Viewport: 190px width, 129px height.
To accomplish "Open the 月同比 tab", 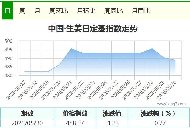I will 141,11.
